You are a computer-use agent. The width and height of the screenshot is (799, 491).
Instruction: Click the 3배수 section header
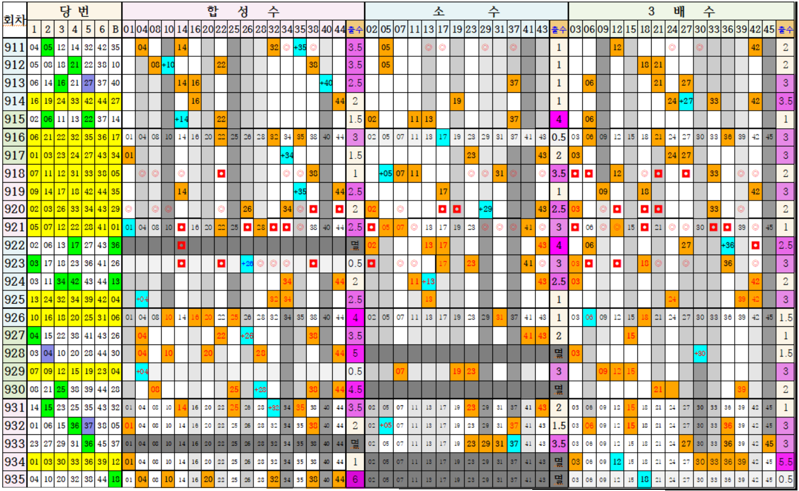[x=681, y=10]
